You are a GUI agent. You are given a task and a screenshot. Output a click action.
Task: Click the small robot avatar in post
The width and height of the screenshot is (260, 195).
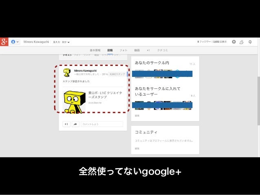67,72
